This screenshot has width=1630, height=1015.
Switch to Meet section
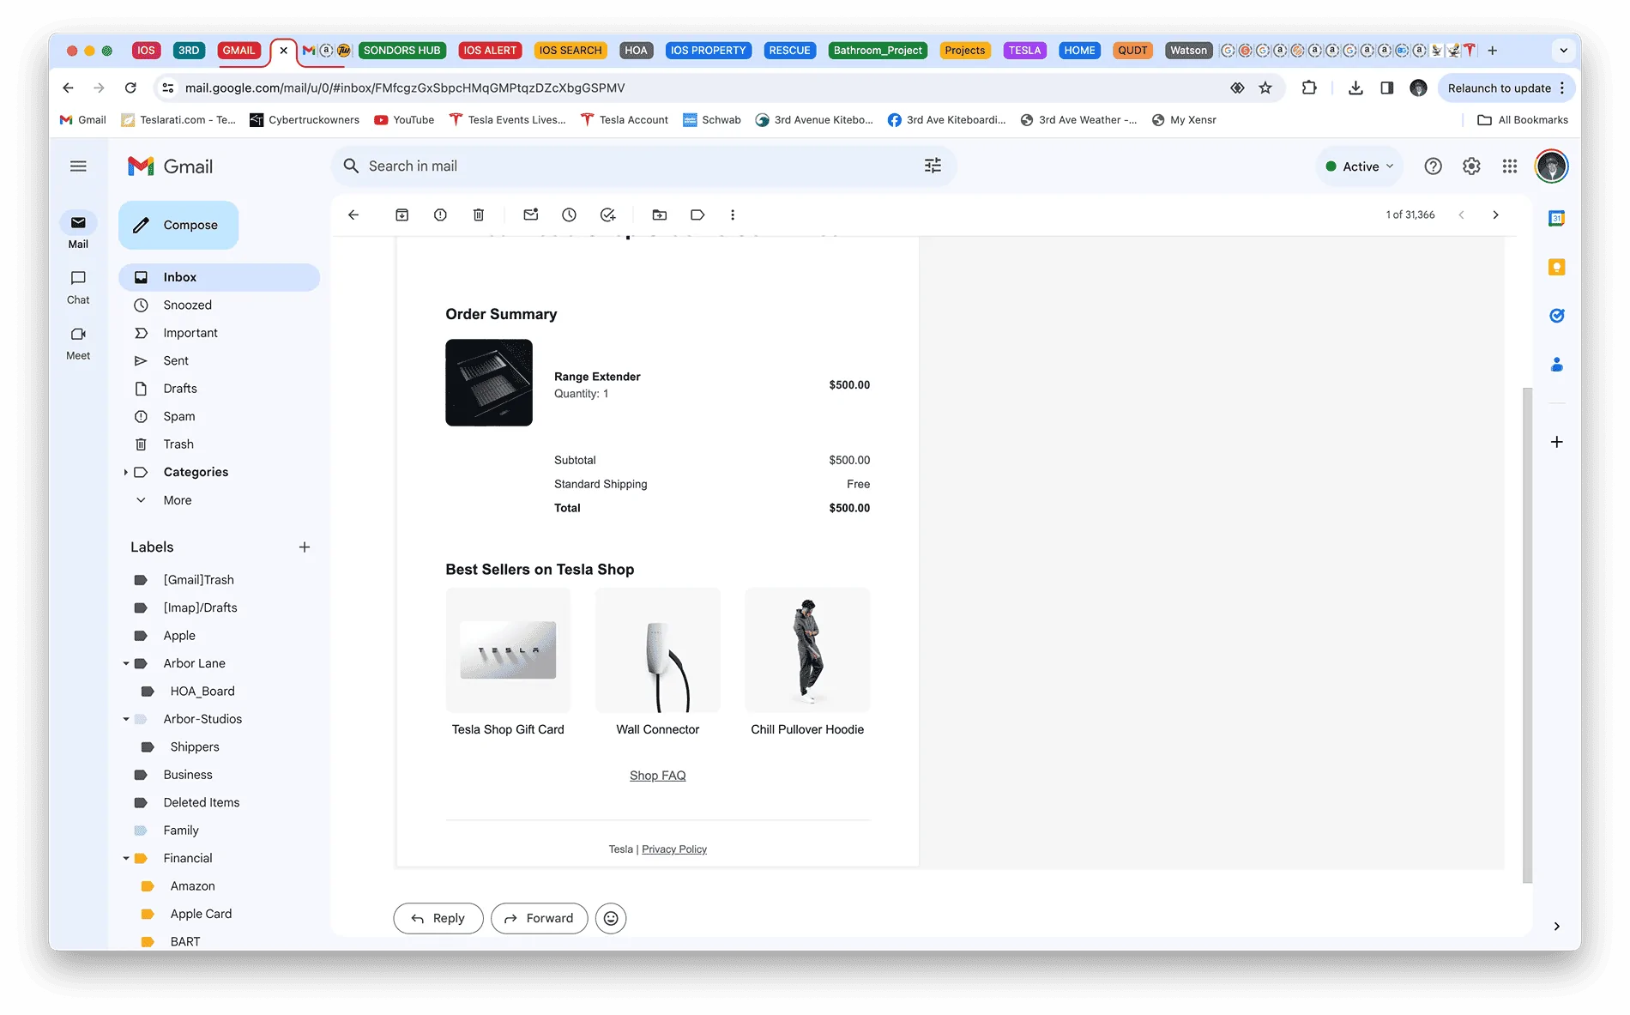[78, 343]
